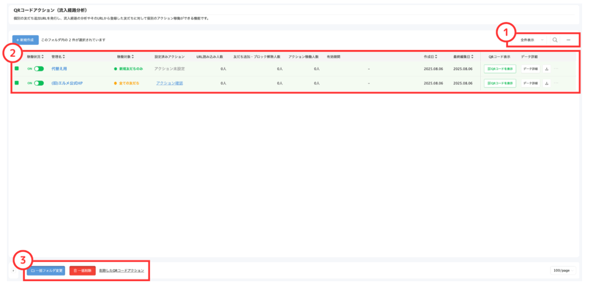Click the 有効期間 column header

pos(333,57)
